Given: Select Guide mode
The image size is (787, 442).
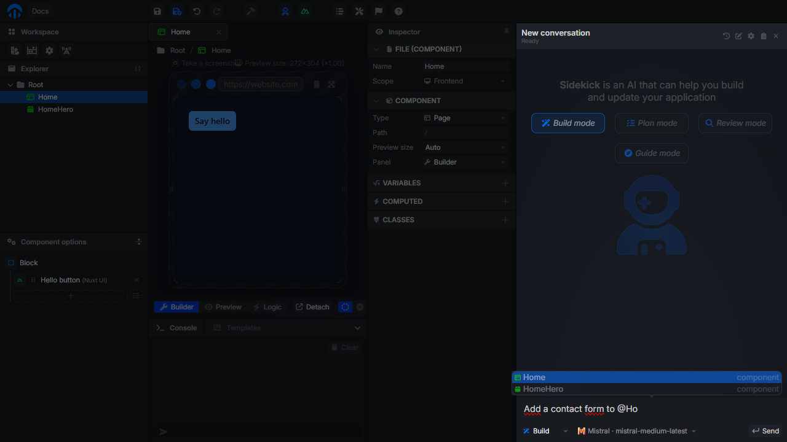Looking at the screenshot, I should [652, 153].
